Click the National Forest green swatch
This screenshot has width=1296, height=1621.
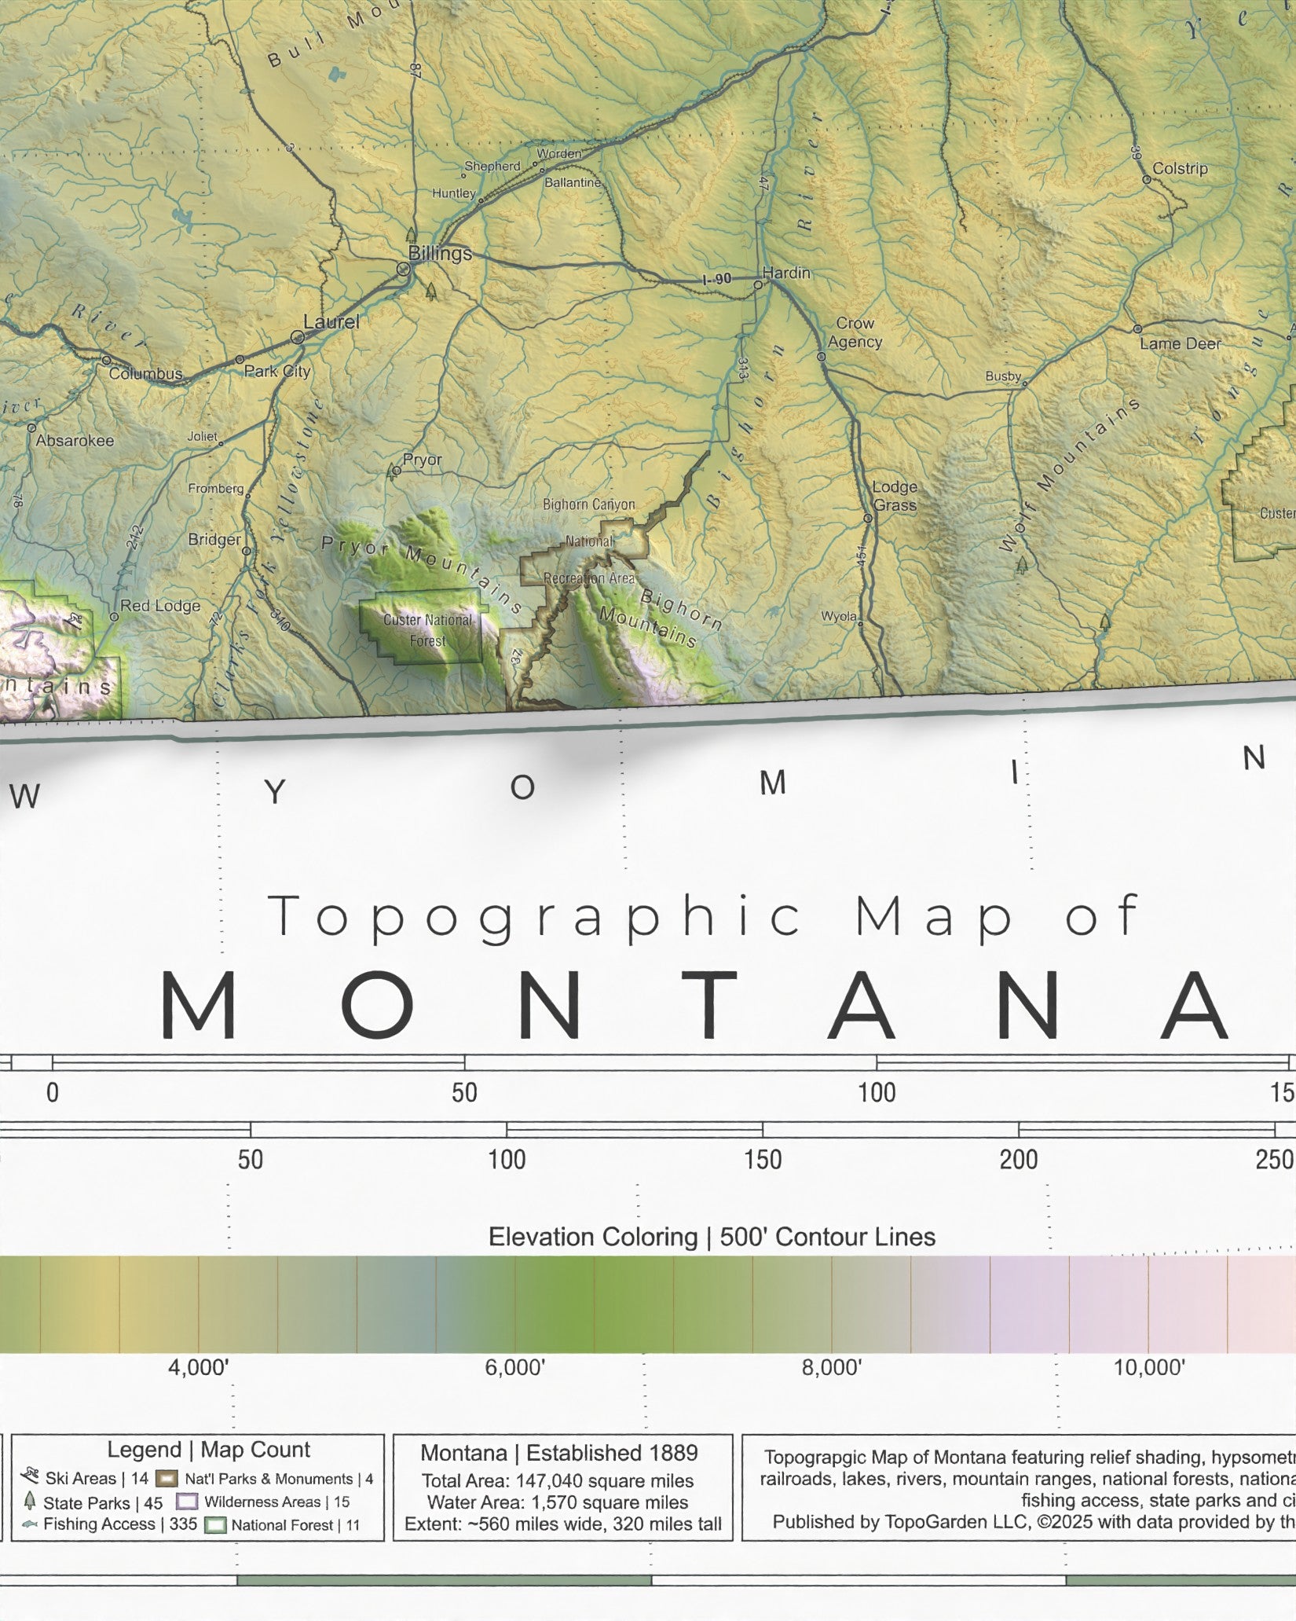click(x=215, y=1525)
